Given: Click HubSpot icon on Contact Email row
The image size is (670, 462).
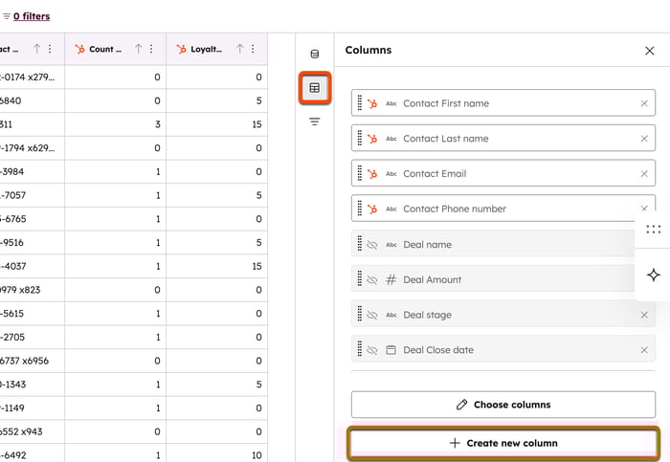Looking at the screenshot, I should (x=372, y=174).
